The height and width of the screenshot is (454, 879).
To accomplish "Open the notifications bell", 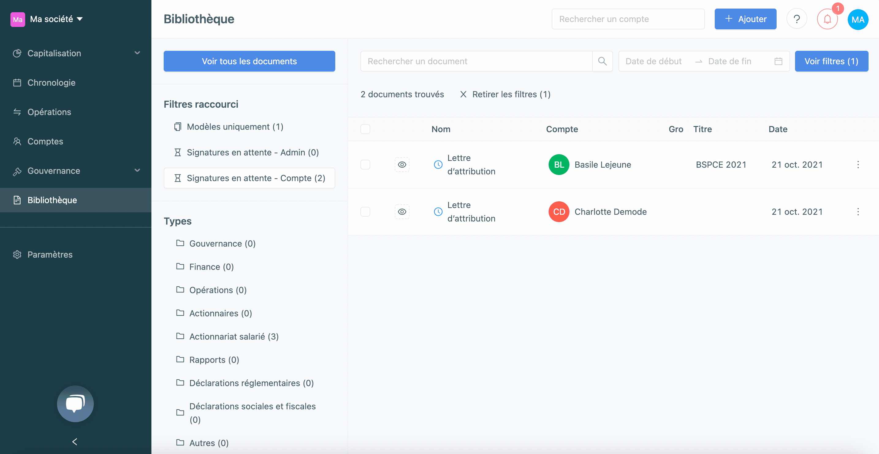I will pyautogui.click(x=827, y=19).
